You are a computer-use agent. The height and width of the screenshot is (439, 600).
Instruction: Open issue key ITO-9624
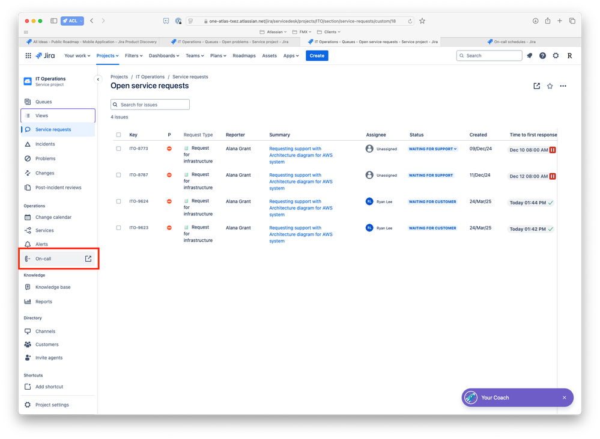[x=139, y=201]
